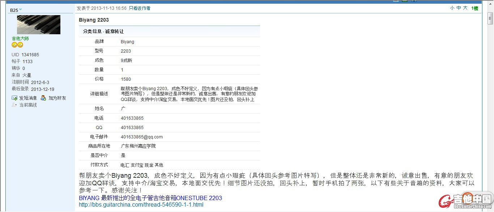Click the 付款方式 label cell
This screenshot has height=212, width=494.
click(x=99, y=165)
